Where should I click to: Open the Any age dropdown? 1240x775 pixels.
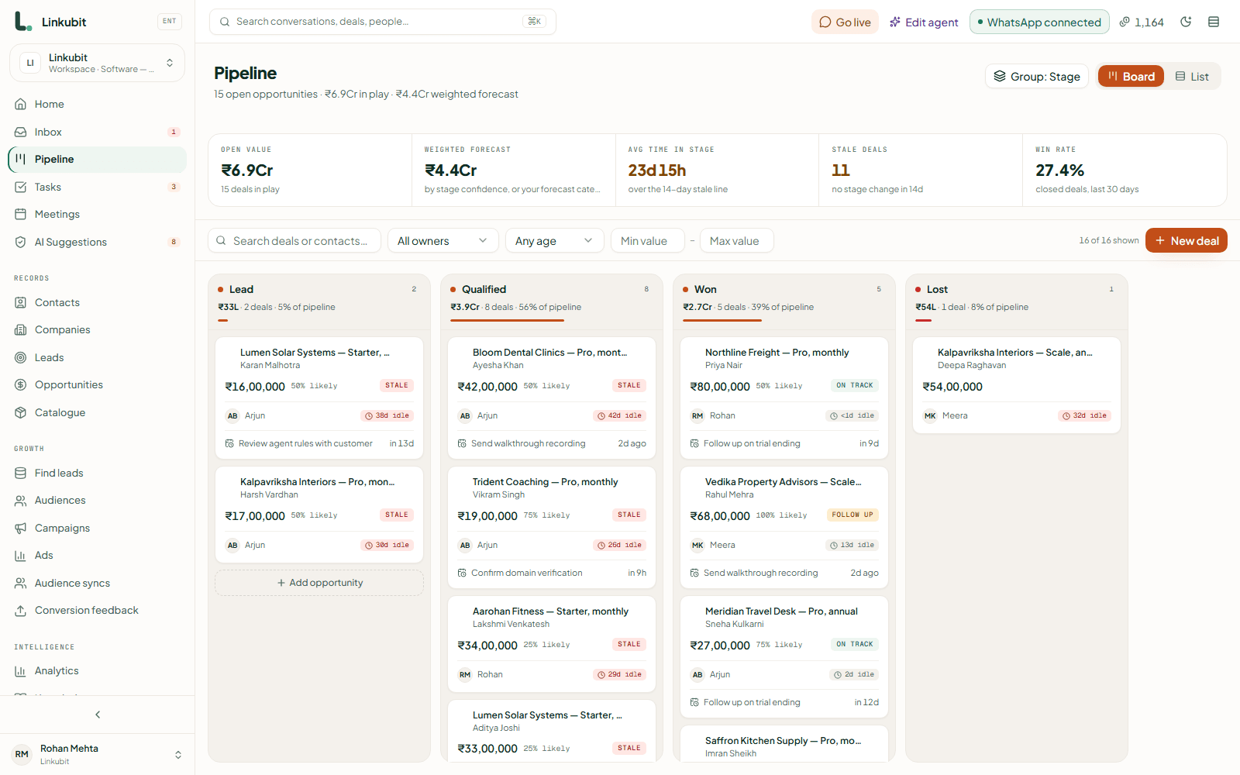(x=554, y=241)
